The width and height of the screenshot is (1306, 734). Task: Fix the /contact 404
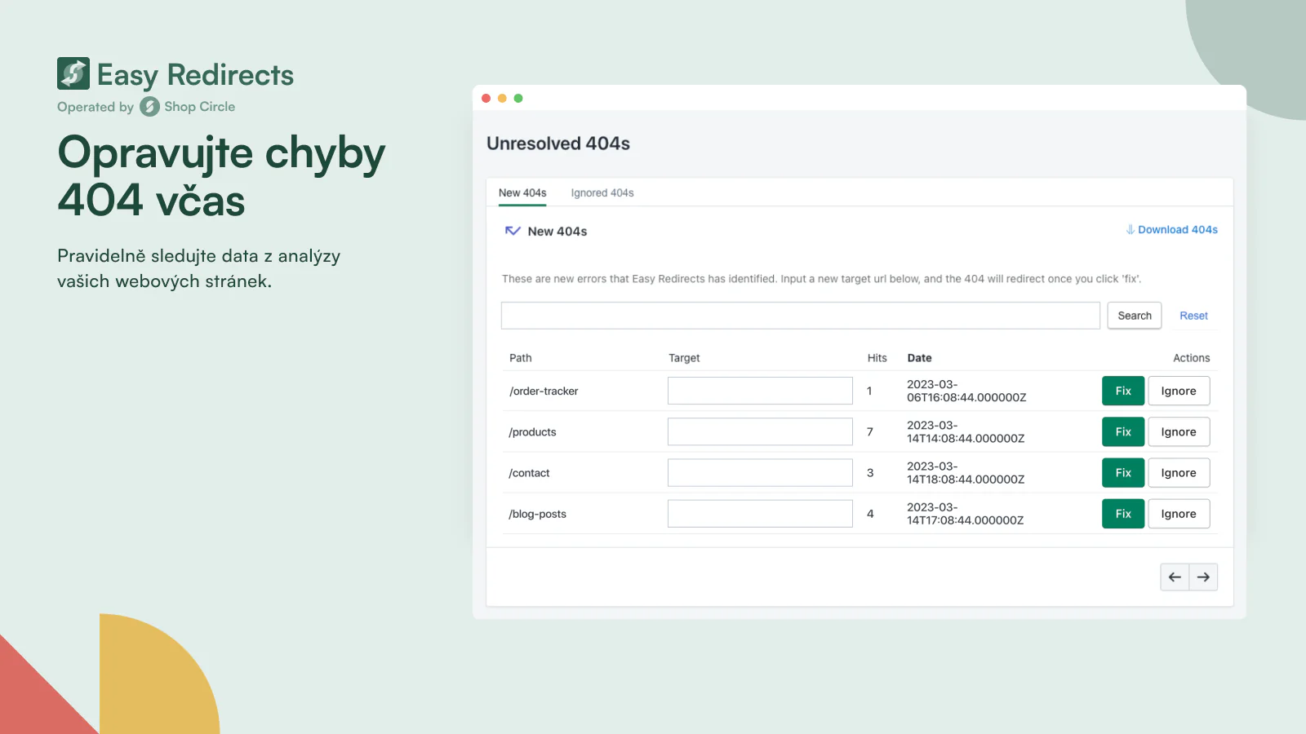pyautogui.click(x=1123, y=472)
